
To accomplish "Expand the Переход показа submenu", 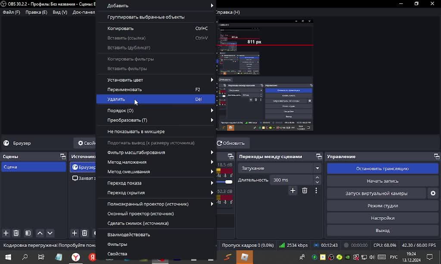I will click(x=155, y=183).
